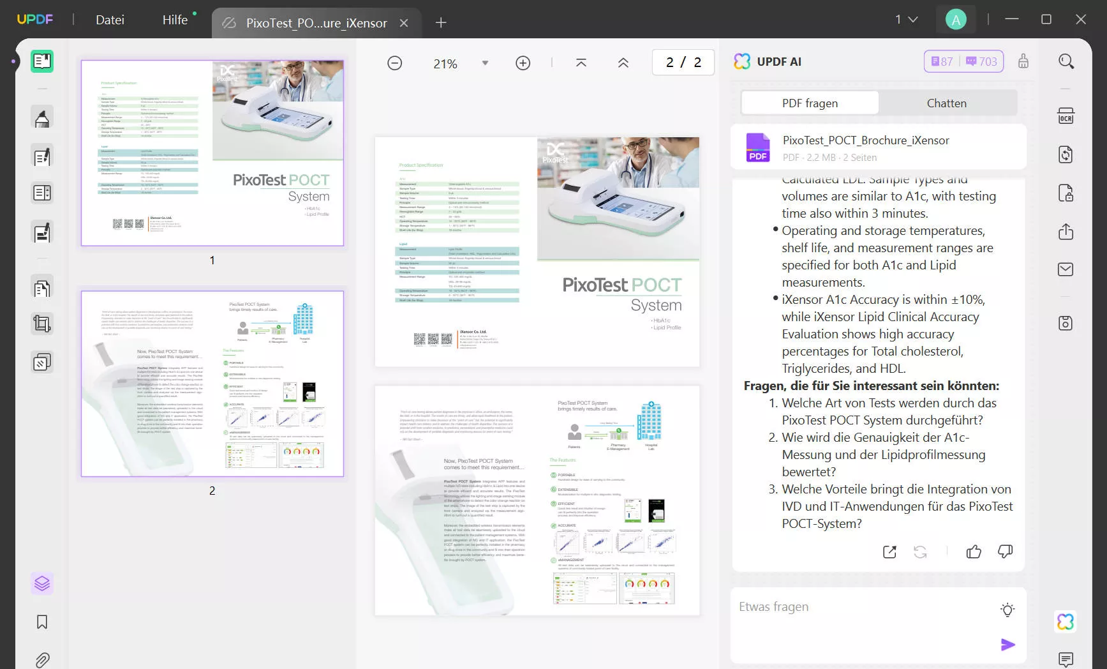
Task: Open the Page Tools watermark icon
Action: 42,363
